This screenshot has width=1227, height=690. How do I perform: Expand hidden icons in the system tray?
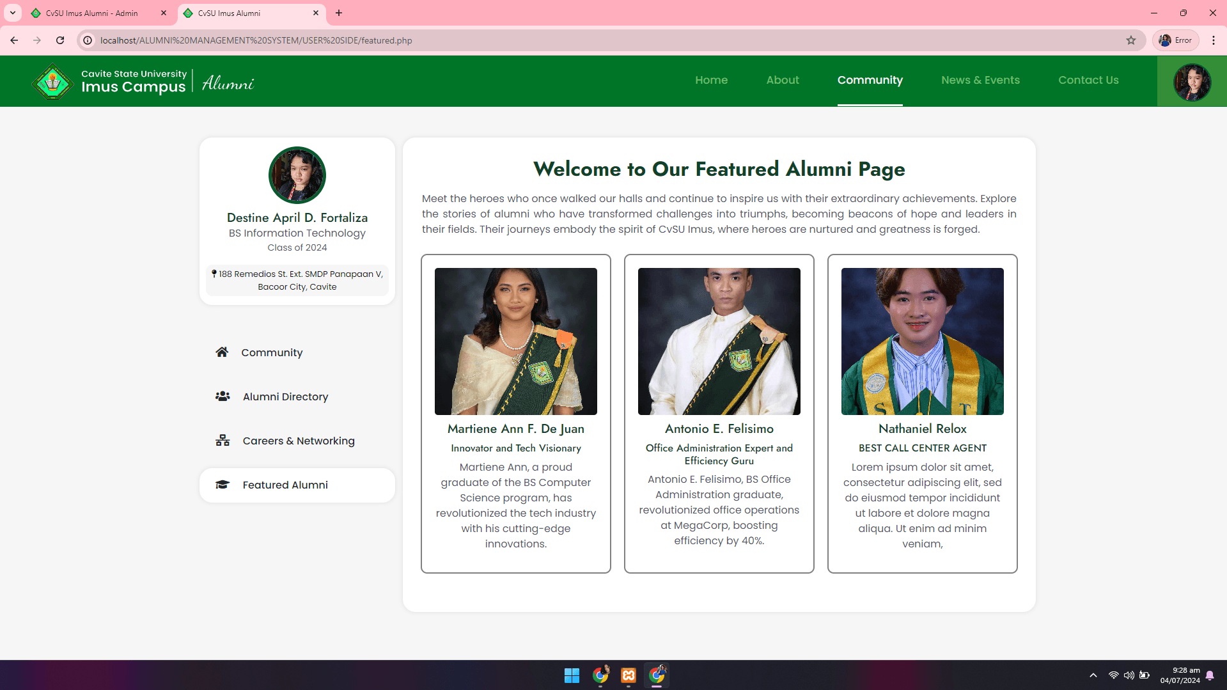click(x=1093, y=675)
